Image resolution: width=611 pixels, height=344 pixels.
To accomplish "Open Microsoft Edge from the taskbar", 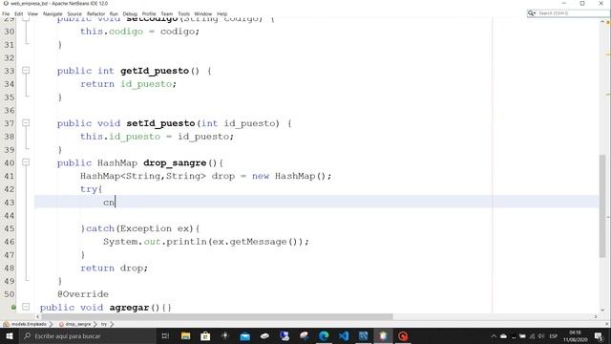I will (x=324, y=335).
